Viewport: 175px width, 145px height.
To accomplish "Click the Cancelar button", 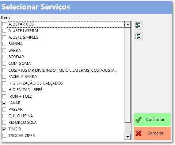I will [x=152, y=133].
